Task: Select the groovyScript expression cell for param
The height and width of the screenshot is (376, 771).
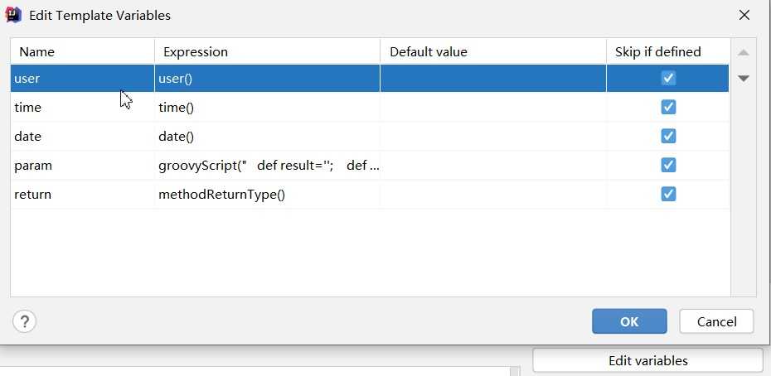Action: click(x=267, y=165)
